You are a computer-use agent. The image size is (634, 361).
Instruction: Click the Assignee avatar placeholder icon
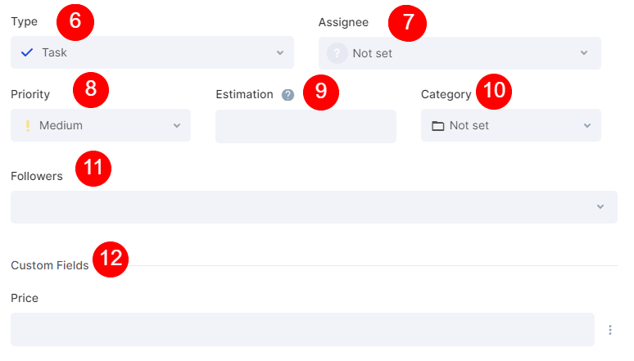click(x=337, y=53)
